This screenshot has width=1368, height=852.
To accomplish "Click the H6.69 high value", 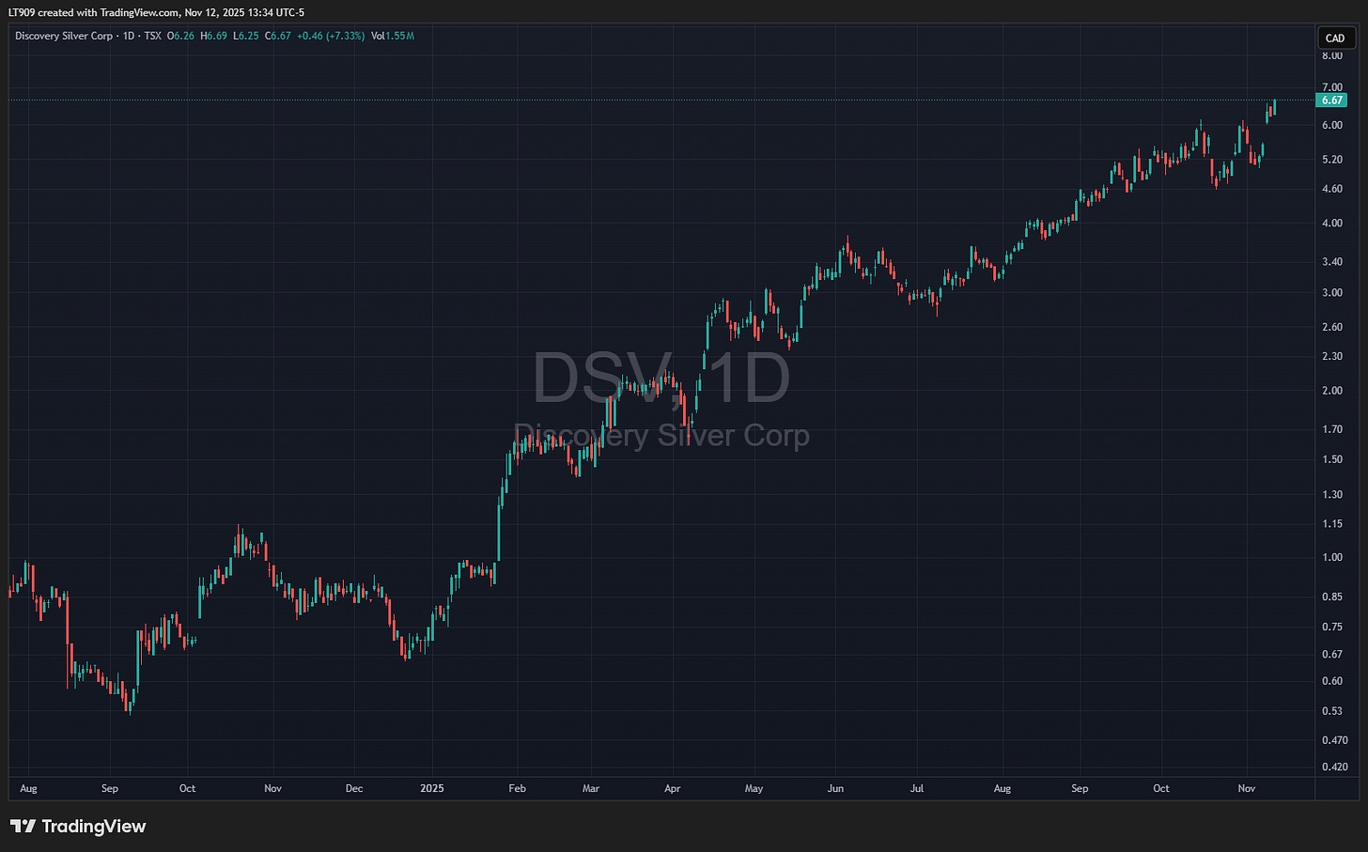I will click(213, 36).
